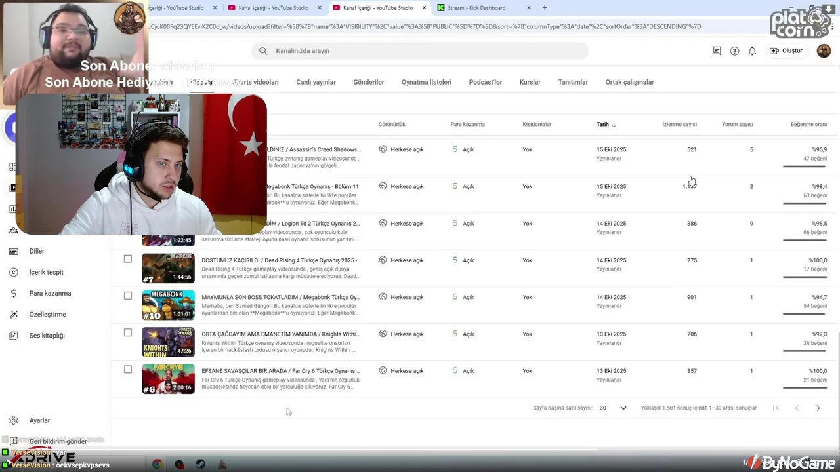Screen dimensions: 840x472
Task: Click globe icon in Far Cry 6 row
Action: (x=383, y=371)
